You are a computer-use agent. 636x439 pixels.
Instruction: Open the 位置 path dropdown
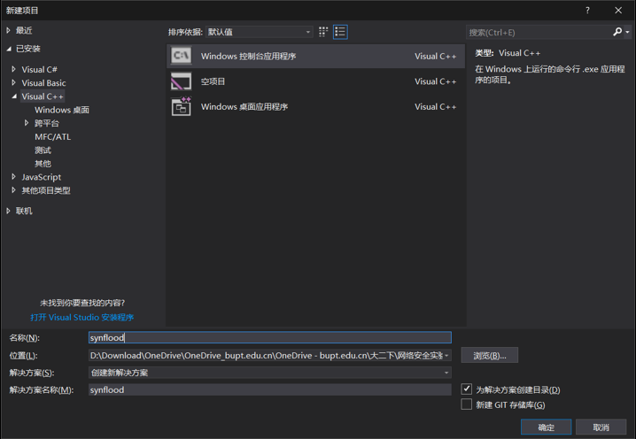(446, 356)
